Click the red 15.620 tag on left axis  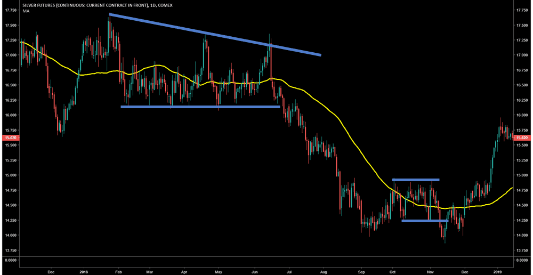click(x=10, y=138)
